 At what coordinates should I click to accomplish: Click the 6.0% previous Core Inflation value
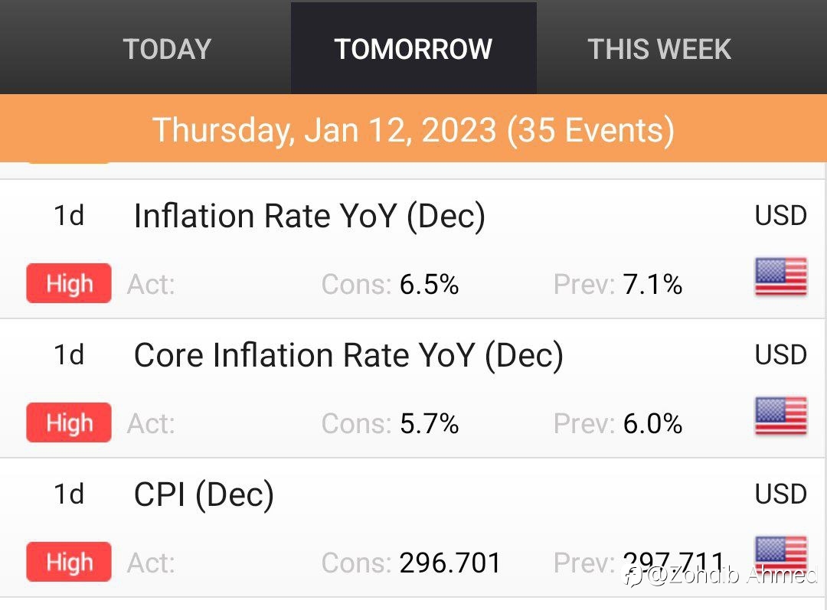tap(652, 424)
